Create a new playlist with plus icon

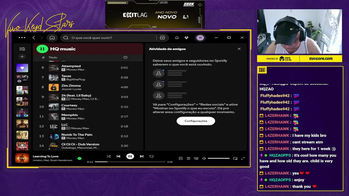(x=22, y=57)
